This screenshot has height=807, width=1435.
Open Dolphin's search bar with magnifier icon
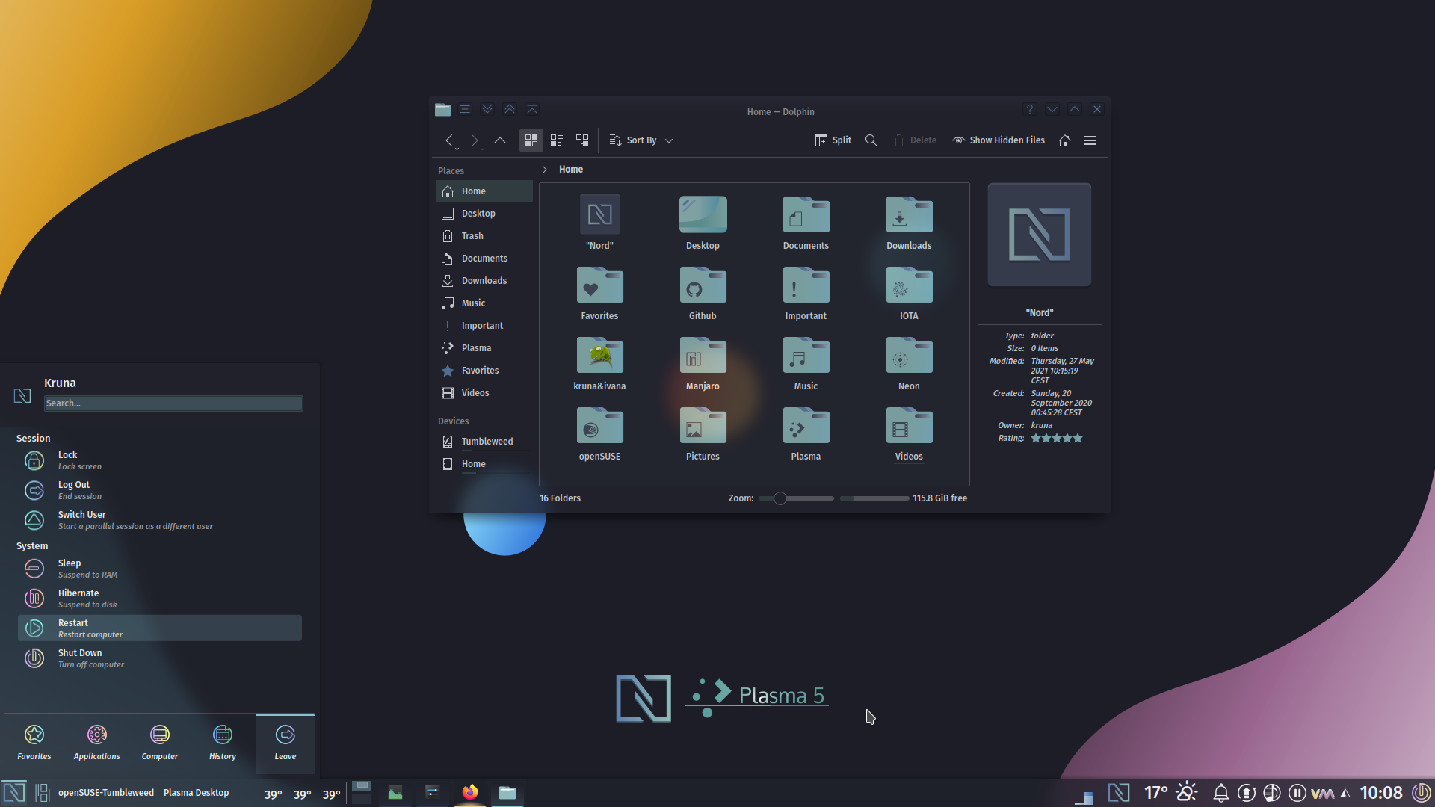coord(870,140)
